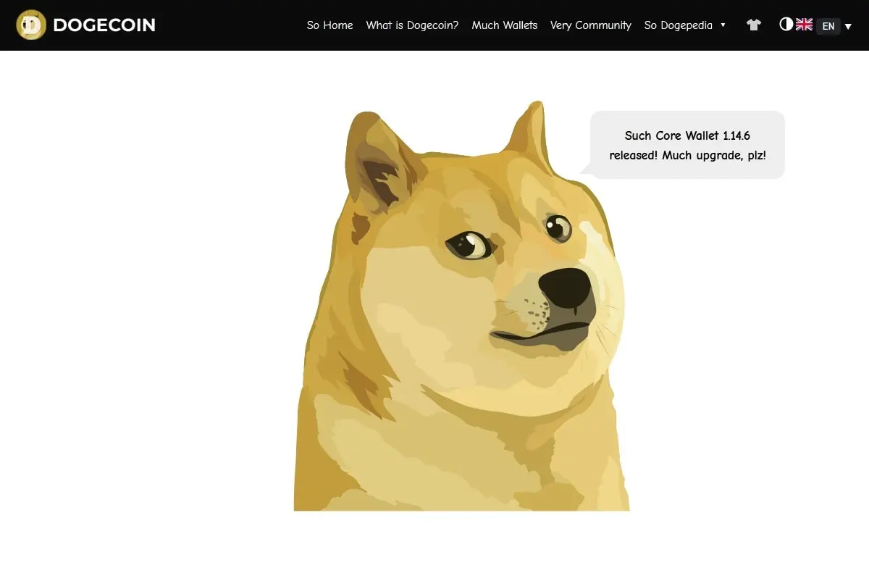Image resolution: width=869 pixels, height=573 pixels.
Task: Click the UK flag language icon
Action: [x=804, y=24]
